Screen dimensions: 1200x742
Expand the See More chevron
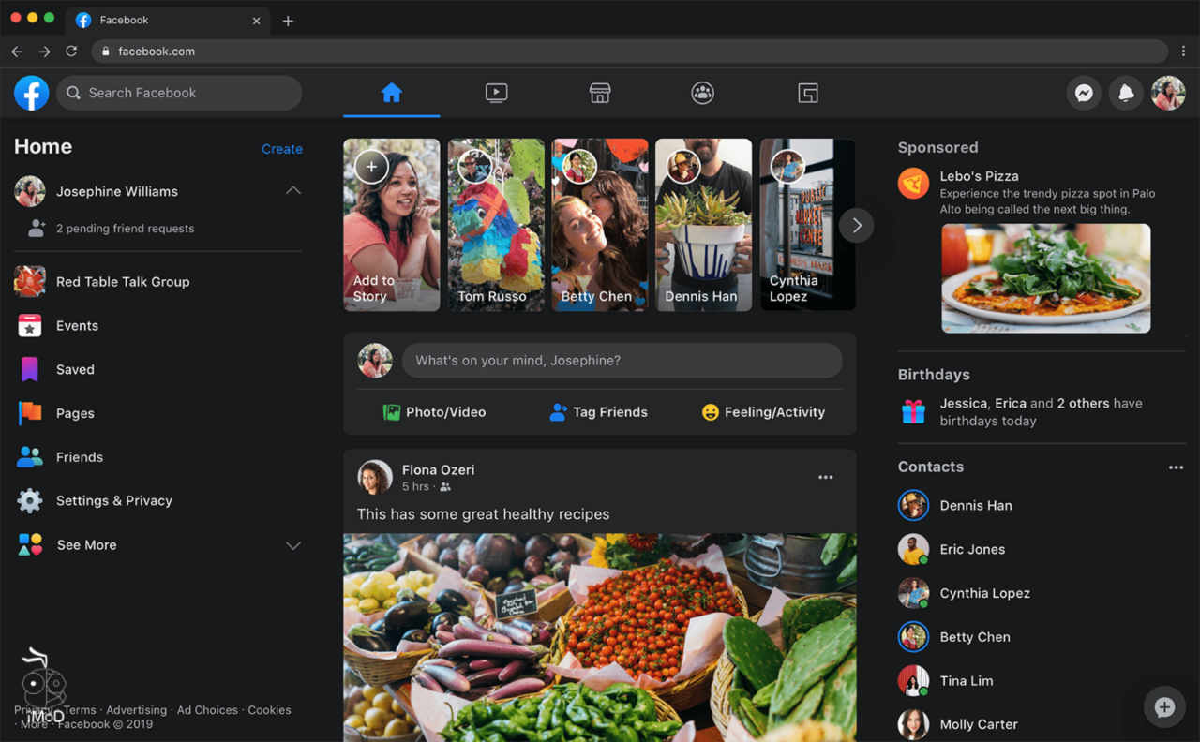tap(293, 545)
